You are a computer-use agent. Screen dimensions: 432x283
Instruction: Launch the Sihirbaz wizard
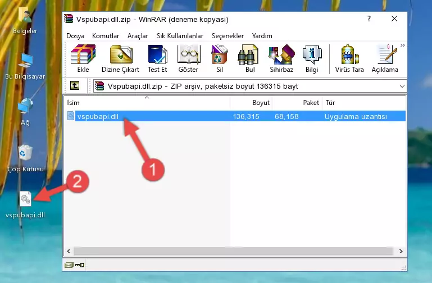[281, 58]
